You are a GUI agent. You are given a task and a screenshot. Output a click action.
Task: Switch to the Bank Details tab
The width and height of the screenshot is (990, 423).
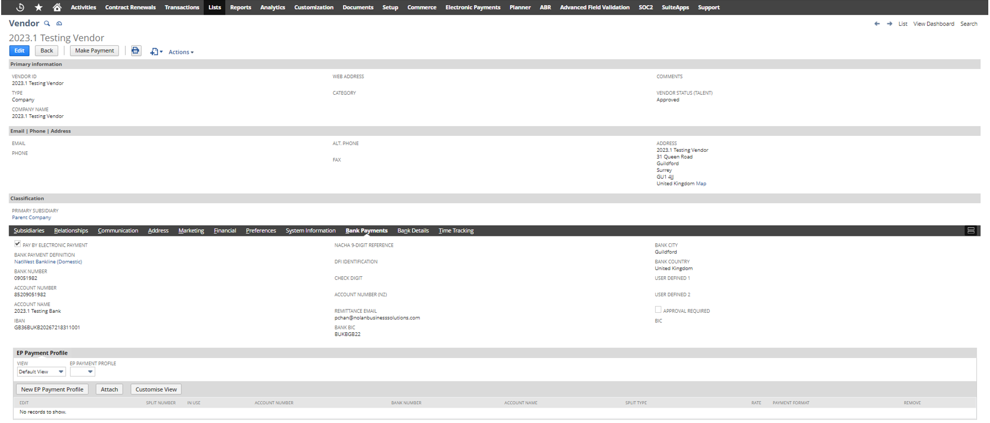(x=413, y=231)
